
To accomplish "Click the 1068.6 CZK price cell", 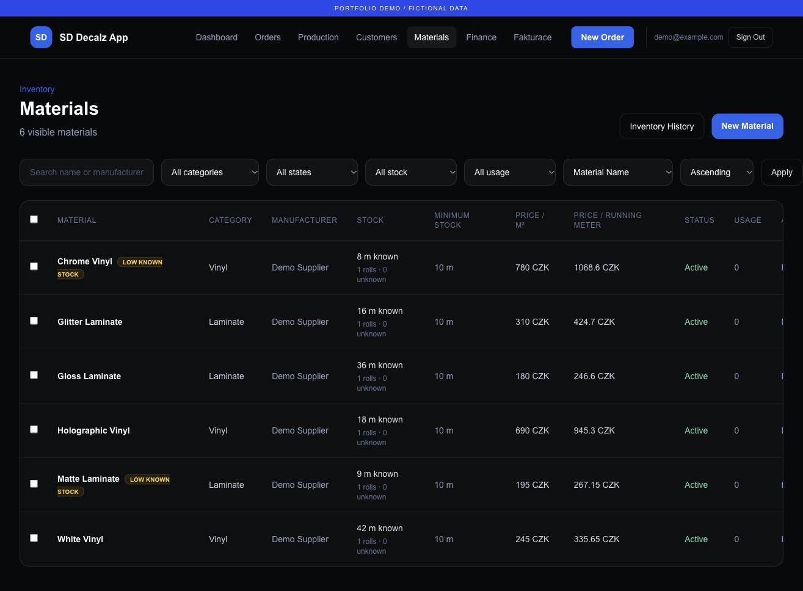I will 597,267.
